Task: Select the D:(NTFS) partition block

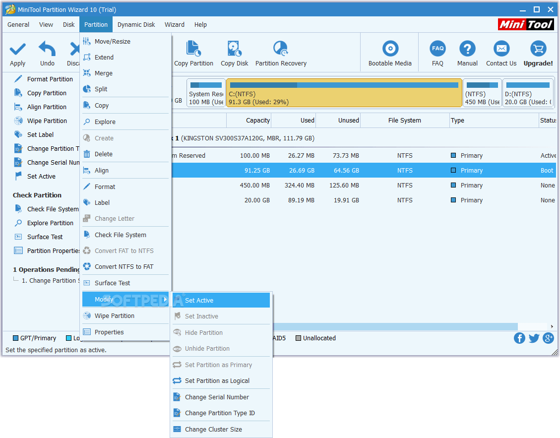Action: [528, 93]
